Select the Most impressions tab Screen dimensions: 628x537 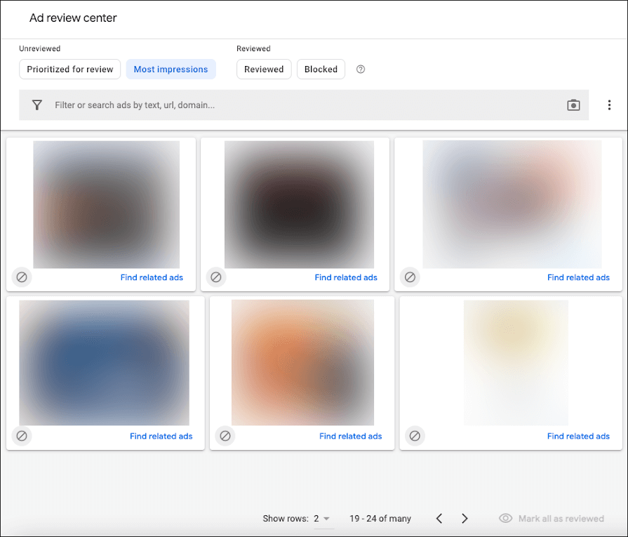(x=171, y=69)
